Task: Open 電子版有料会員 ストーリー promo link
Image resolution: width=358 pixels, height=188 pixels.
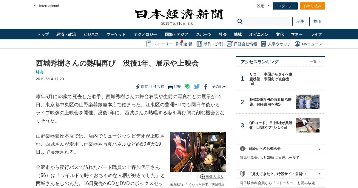Action: tap(277, 183)
